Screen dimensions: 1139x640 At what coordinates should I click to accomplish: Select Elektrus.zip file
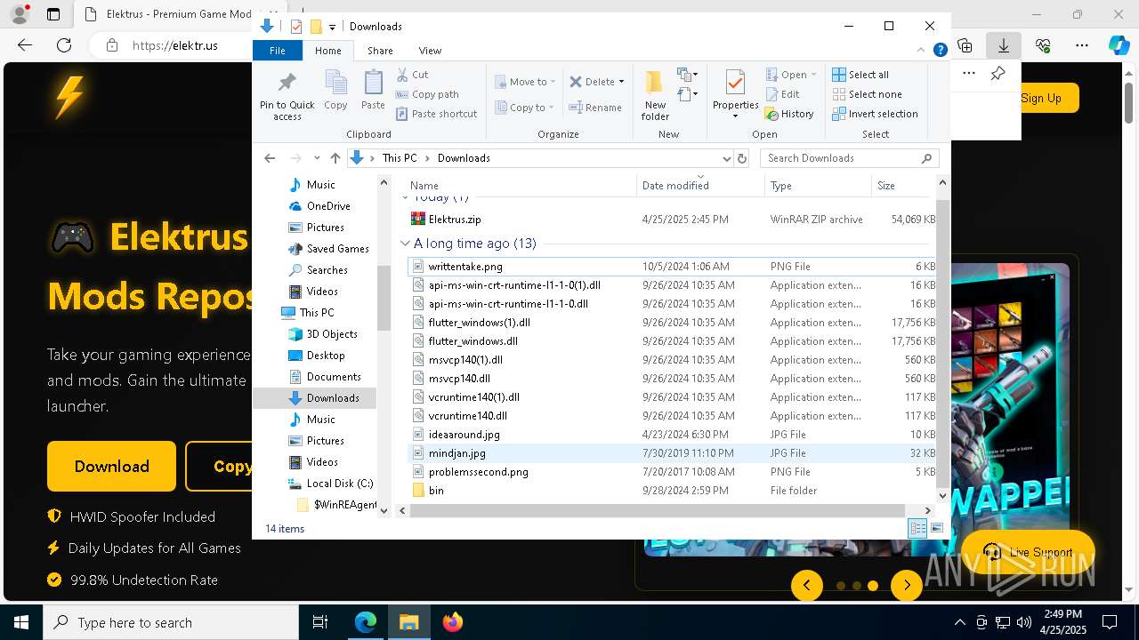click(x=455, y=220)
